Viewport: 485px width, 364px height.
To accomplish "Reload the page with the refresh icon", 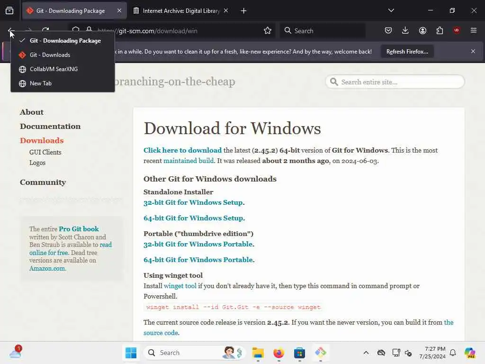I will tap(45, 30).
